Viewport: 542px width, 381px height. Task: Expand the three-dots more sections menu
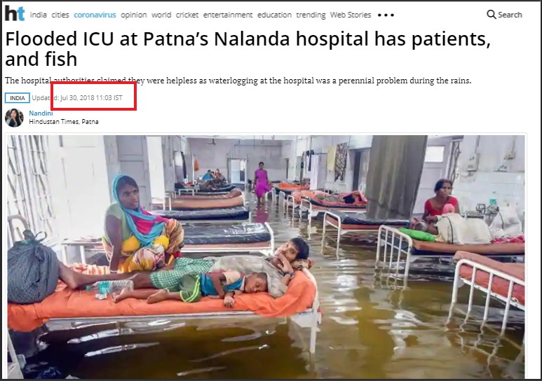point(386,15)
